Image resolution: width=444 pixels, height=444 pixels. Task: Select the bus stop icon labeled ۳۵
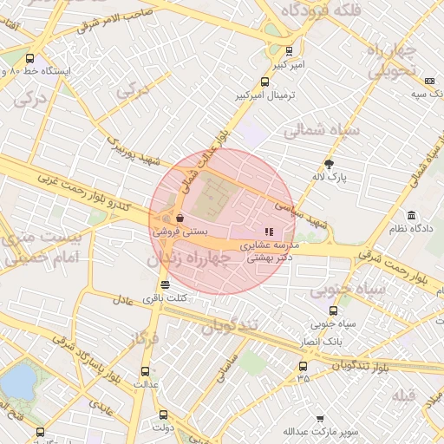[x=303, y=366]
